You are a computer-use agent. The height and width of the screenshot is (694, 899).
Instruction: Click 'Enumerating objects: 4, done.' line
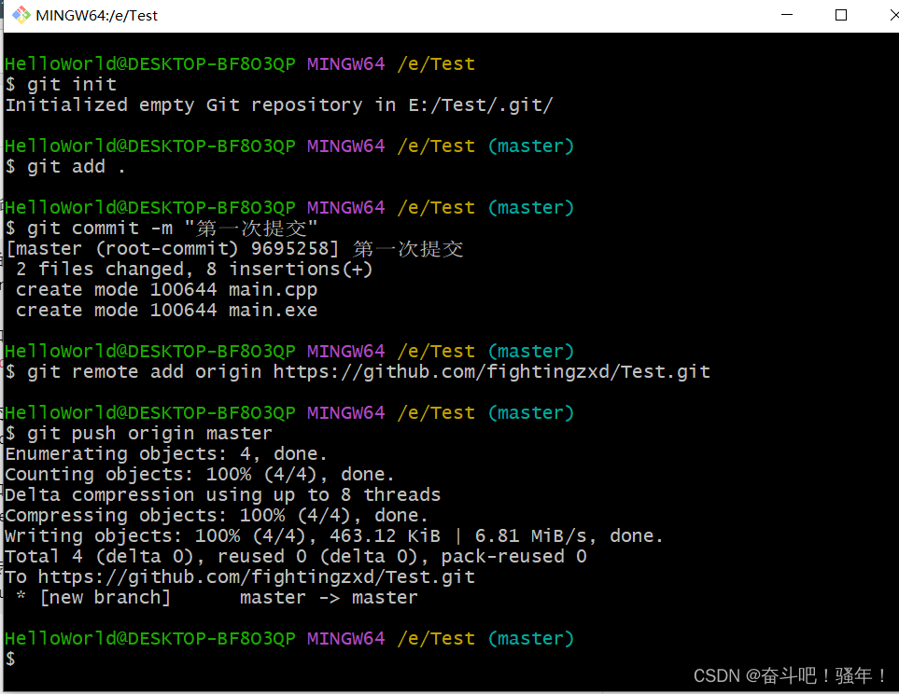[166, 454]
